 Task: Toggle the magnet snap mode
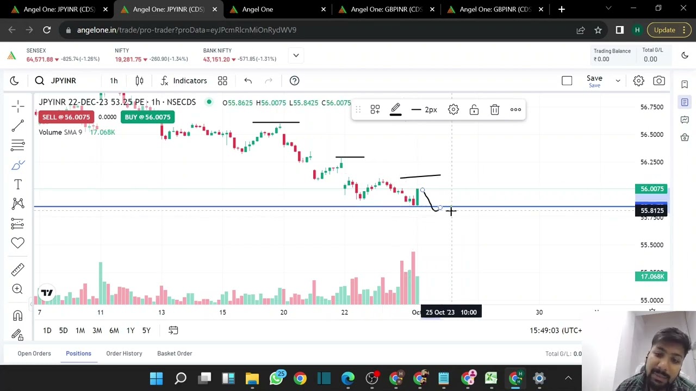click(x=18, y=316)
